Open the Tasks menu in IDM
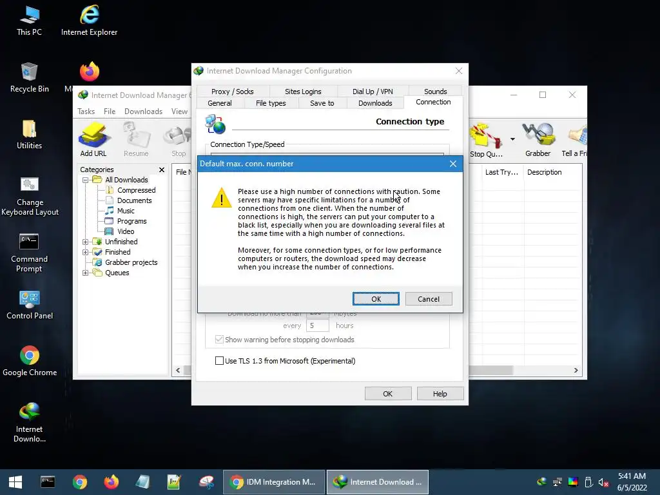The image size is (660, 495). [x=86, y=111]
